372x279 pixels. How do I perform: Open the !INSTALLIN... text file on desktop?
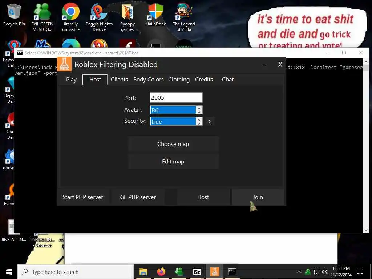click(x=14, y=231)
